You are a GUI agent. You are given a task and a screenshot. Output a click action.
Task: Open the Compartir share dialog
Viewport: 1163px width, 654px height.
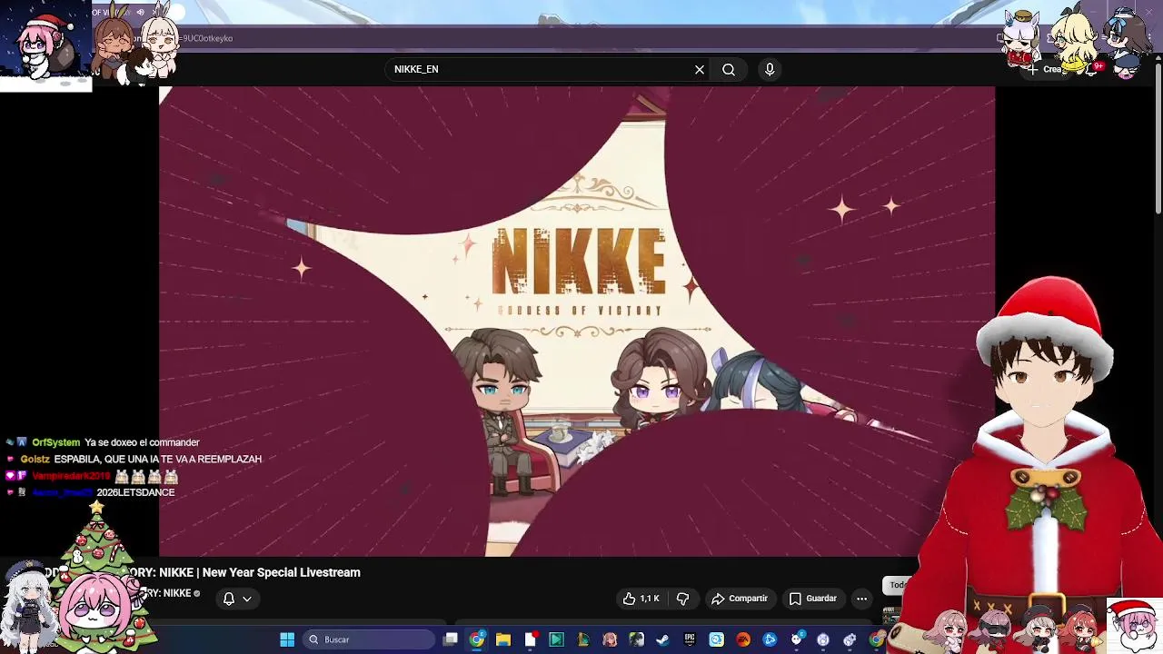point(740,599)
